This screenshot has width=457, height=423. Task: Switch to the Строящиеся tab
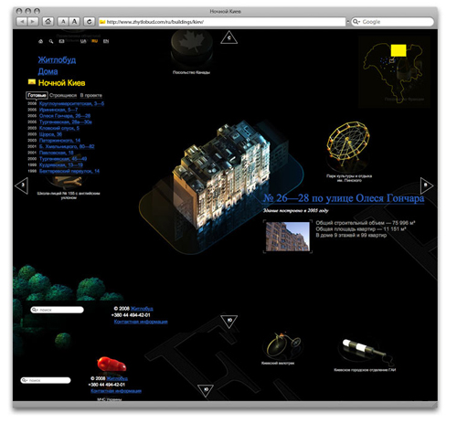[x=63, y=95]
